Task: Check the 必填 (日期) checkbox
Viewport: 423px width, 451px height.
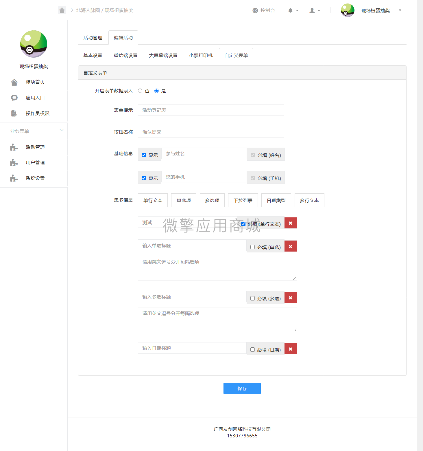Action: [253, 350]
